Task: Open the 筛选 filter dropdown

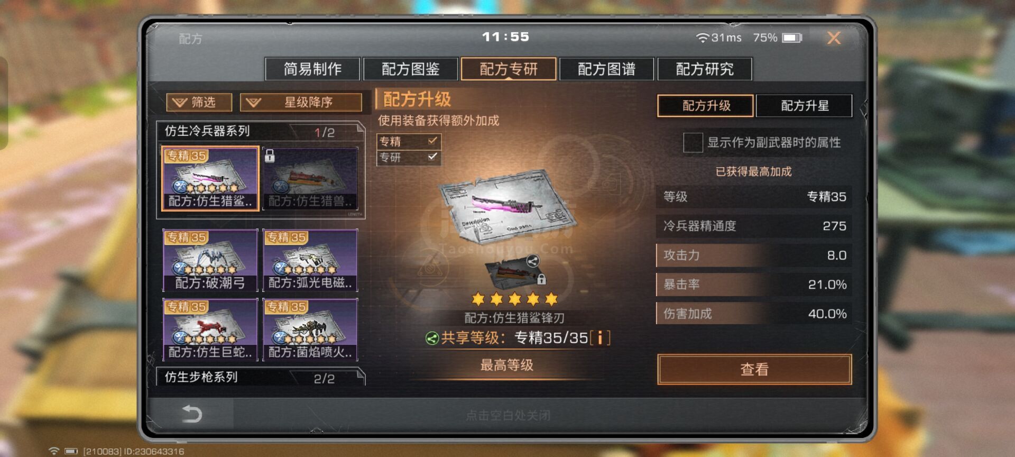Action: click(199, 102)
